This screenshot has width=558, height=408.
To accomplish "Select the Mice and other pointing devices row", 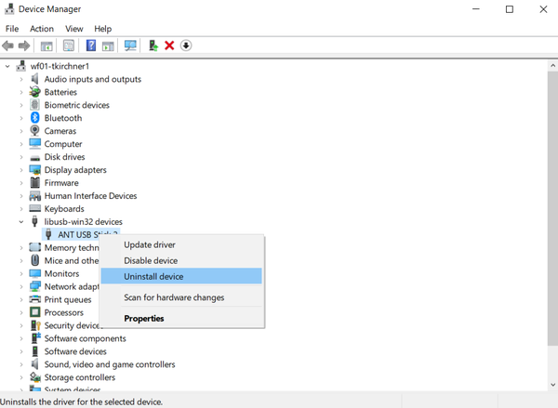I will click(x=72, y=260).
